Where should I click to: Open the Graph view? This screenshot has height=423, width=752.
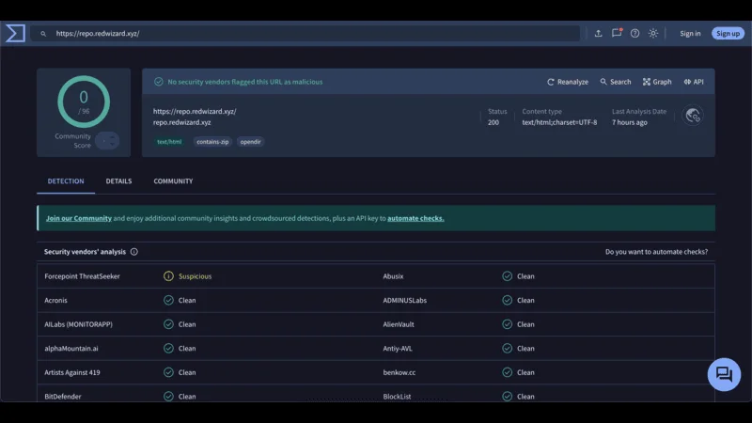pos(657,82)
